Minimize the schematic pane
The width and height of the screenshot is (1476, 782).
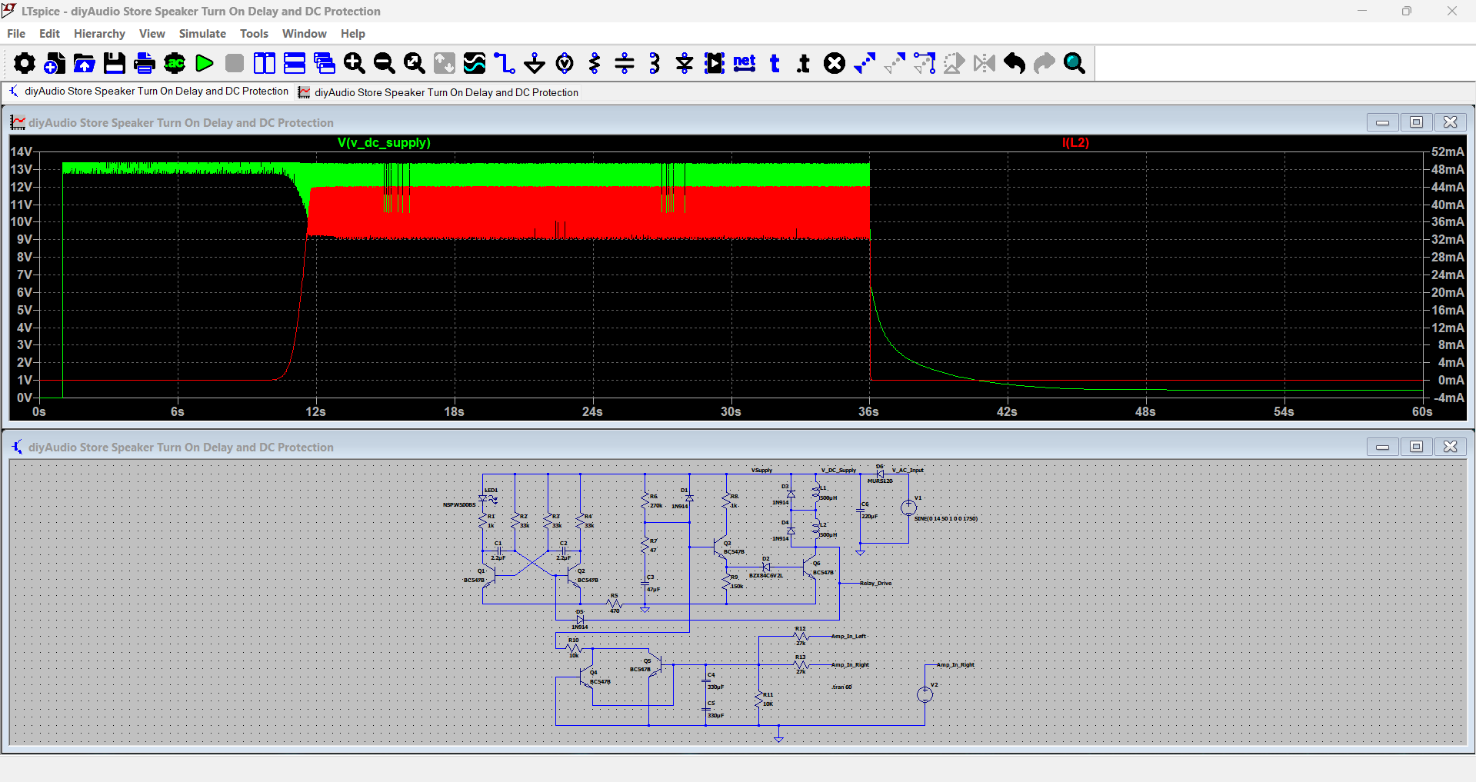[x=1382, y=447]
